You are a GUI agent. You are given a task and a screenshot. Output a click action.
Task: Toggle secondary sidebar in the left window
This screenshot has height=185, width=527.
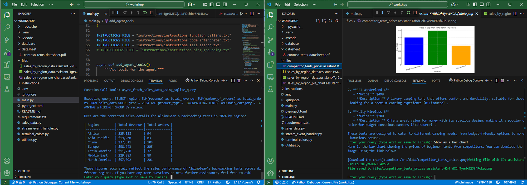(x=225, y=4)
